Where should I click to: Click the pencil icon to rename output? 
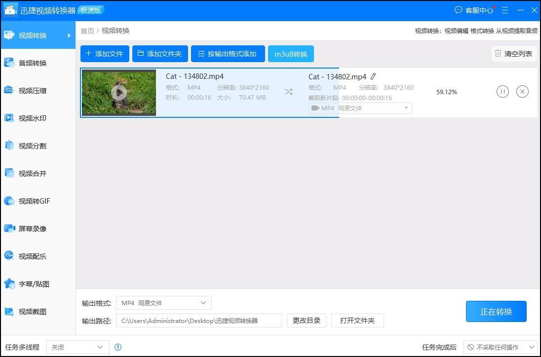click(373, 76)
